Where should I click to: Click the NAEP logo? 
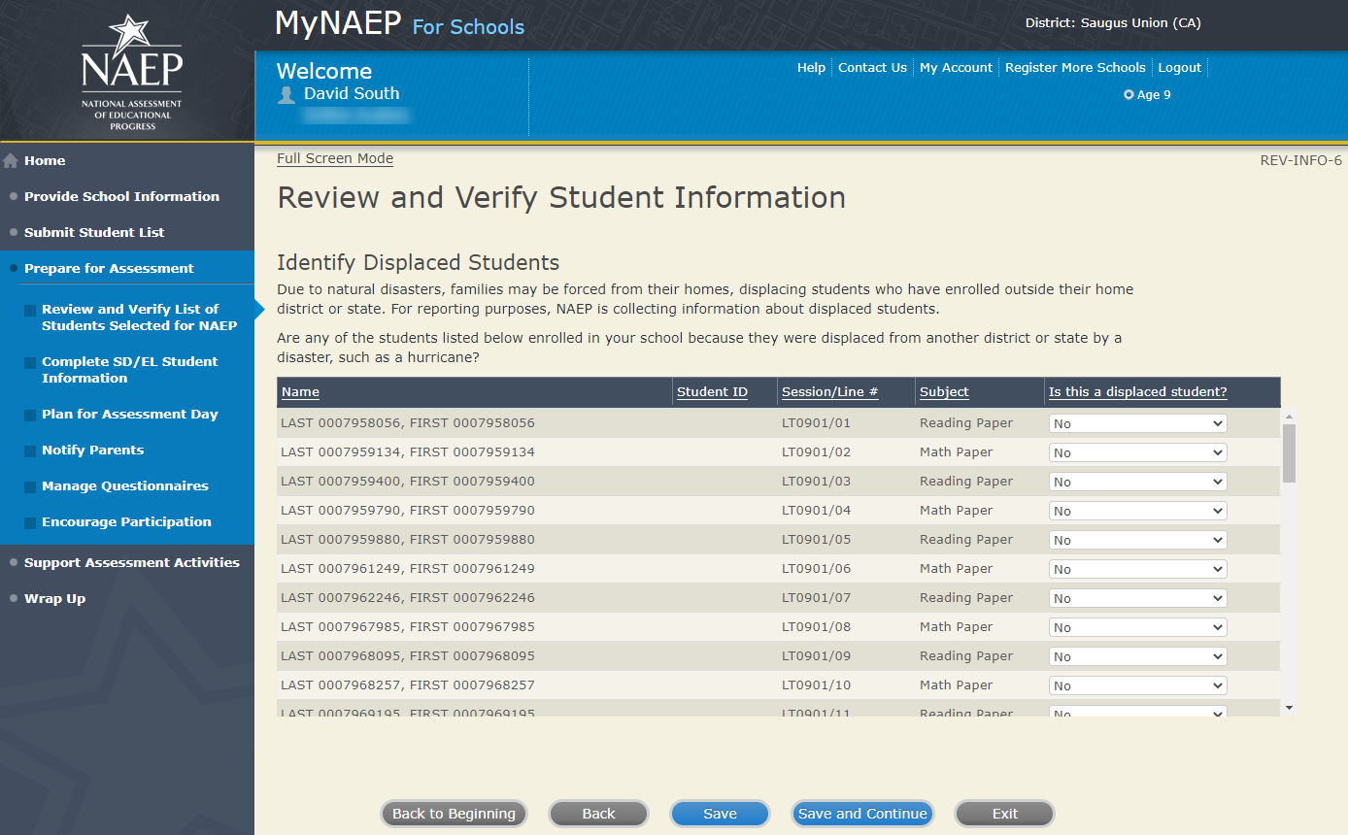click(x=131, y=74)
